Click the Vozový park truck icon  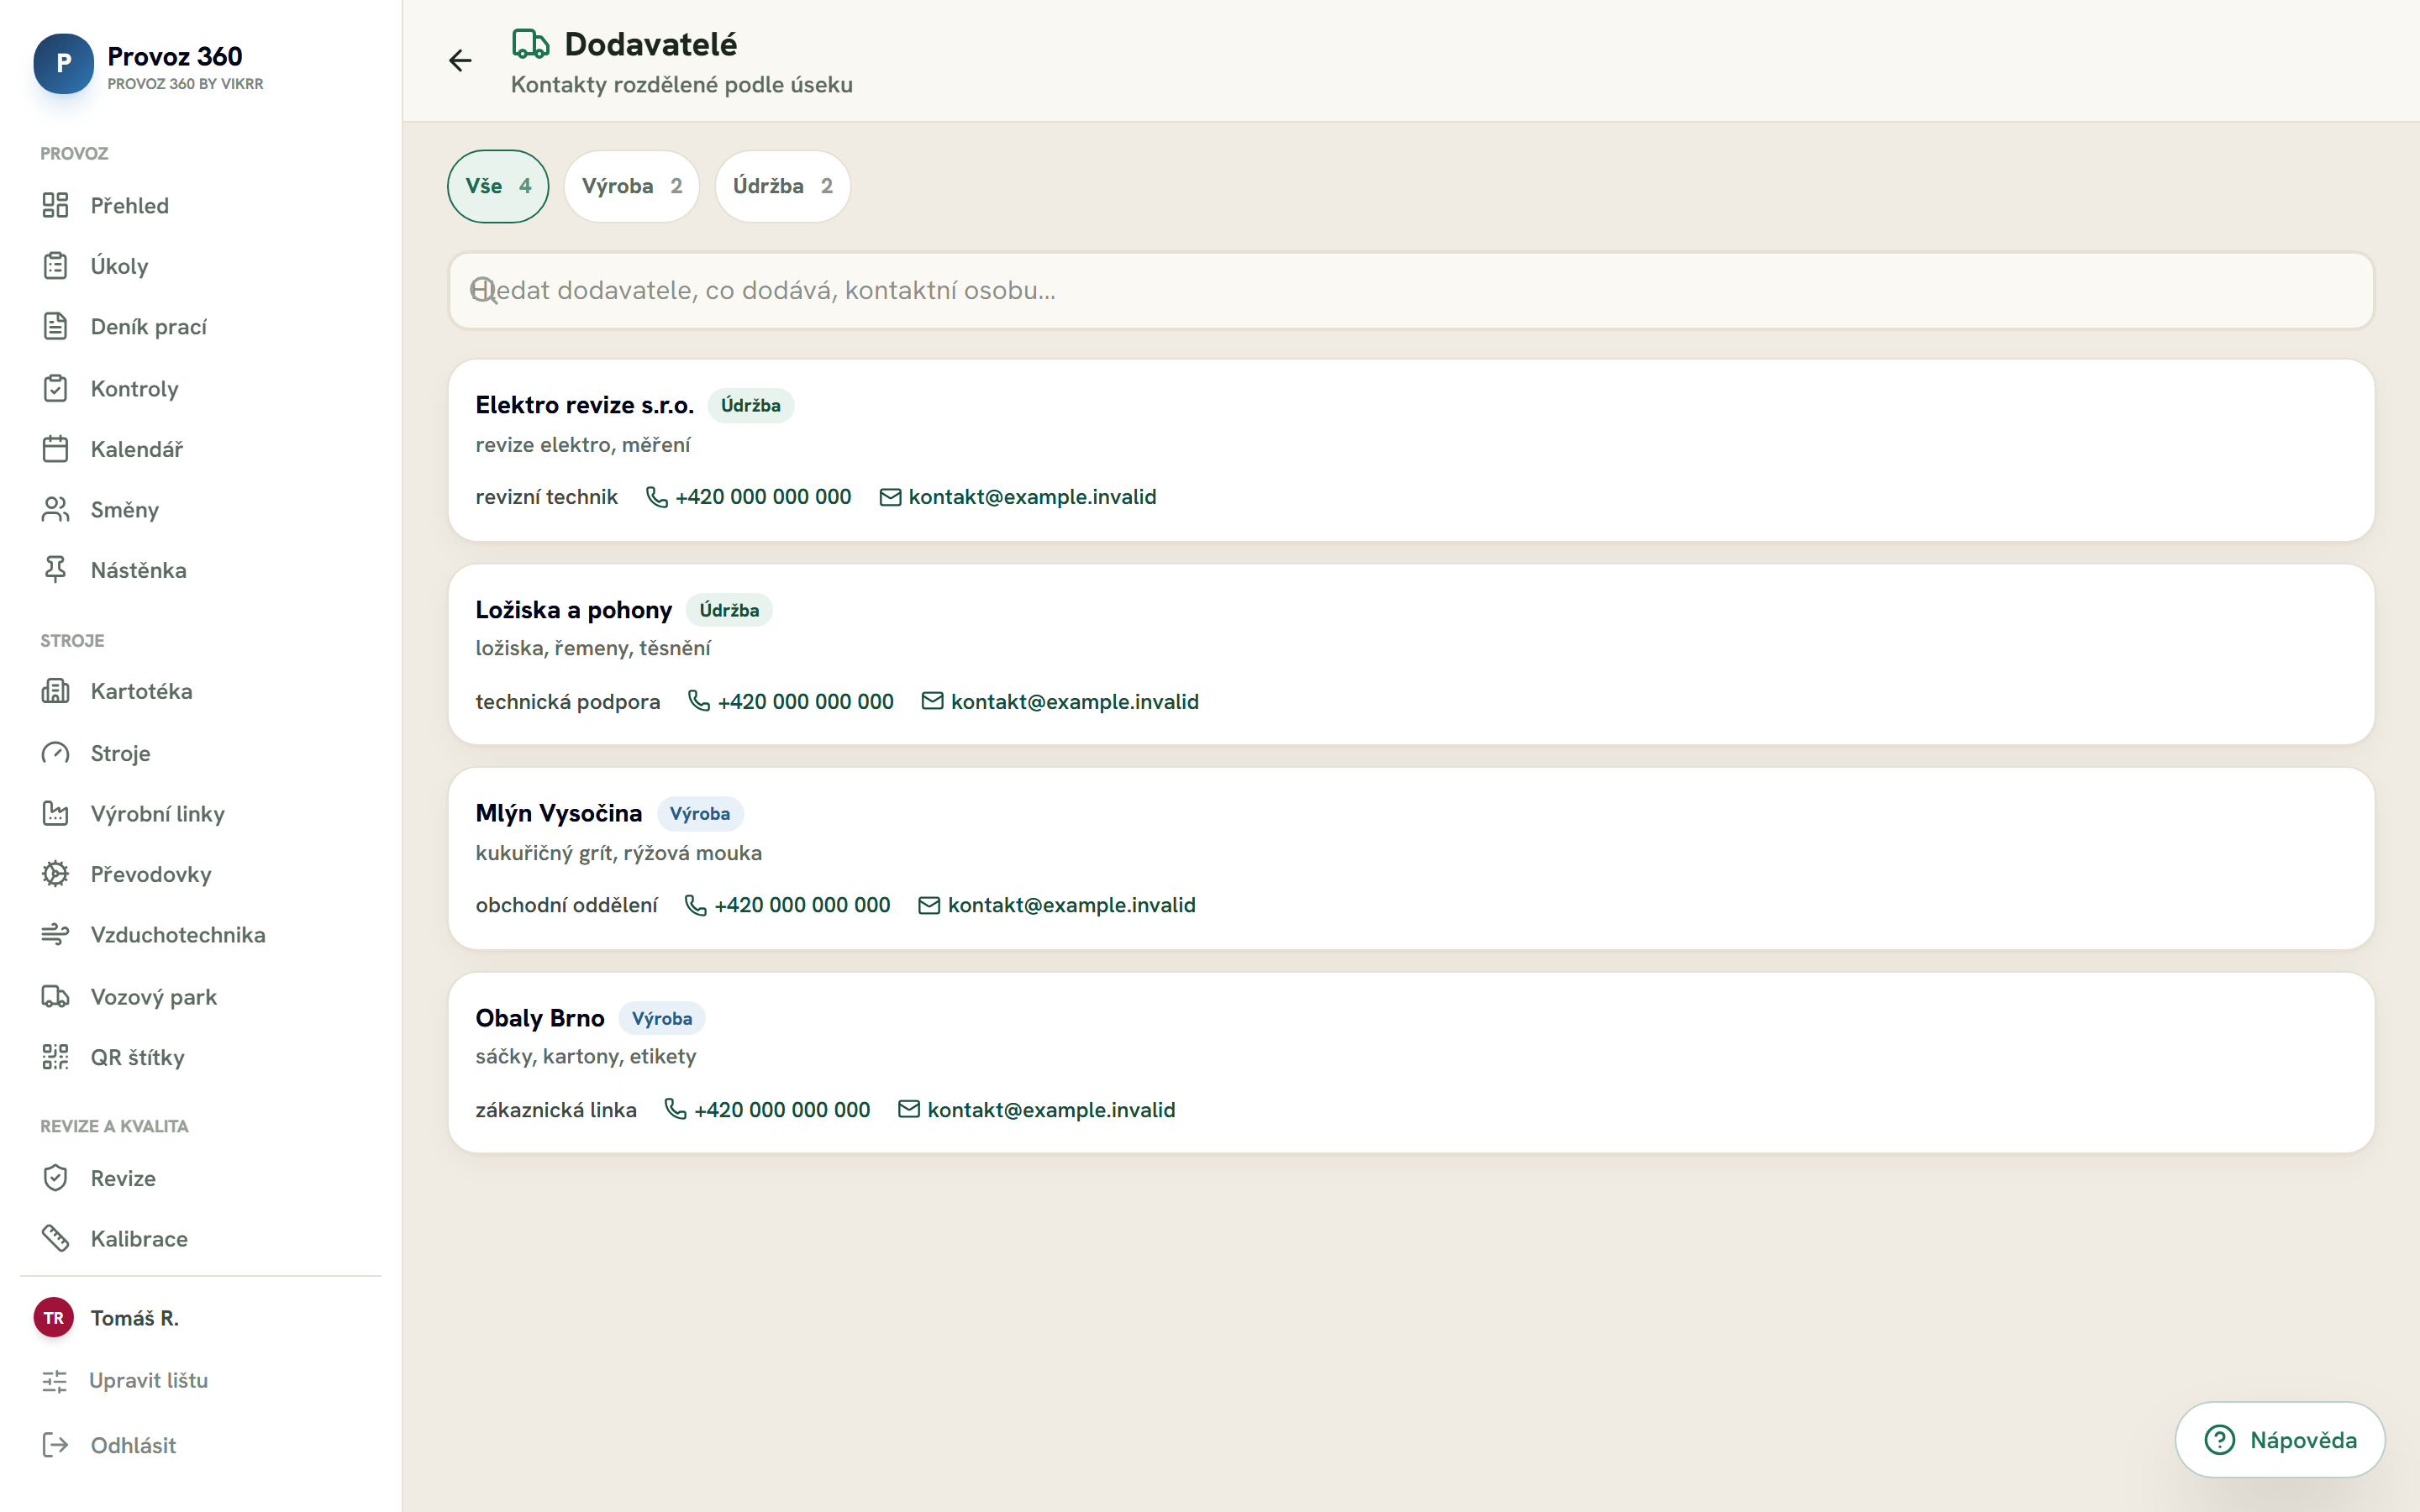coord(55,997)
